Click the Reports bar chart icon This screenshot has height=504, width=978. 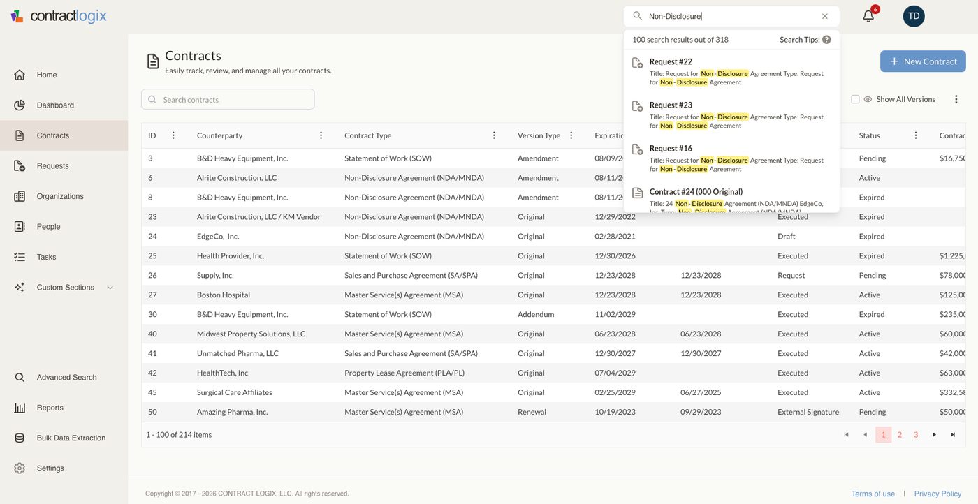pos(20,408)
